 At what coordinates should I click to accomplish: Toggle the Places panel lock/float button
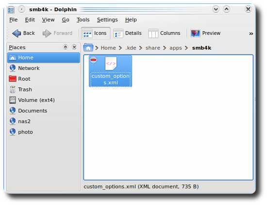[x=66, y=47]
